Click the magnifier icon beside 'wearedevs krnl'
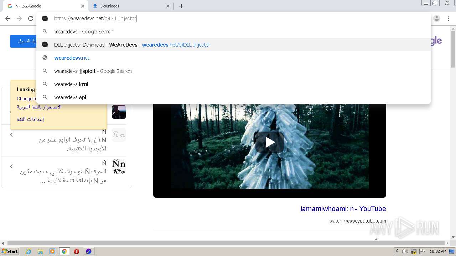456x256 pixels. tap(45, 84)
